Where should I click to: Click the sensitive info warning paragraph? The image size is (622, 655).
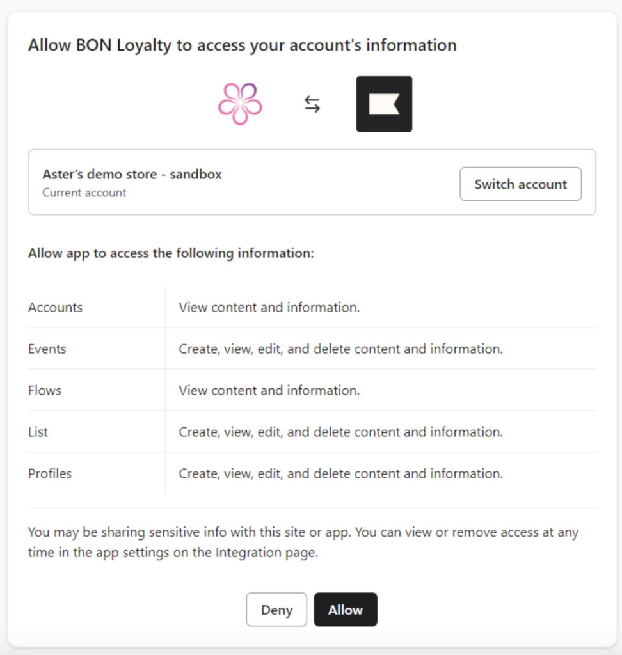click(303, 542)
